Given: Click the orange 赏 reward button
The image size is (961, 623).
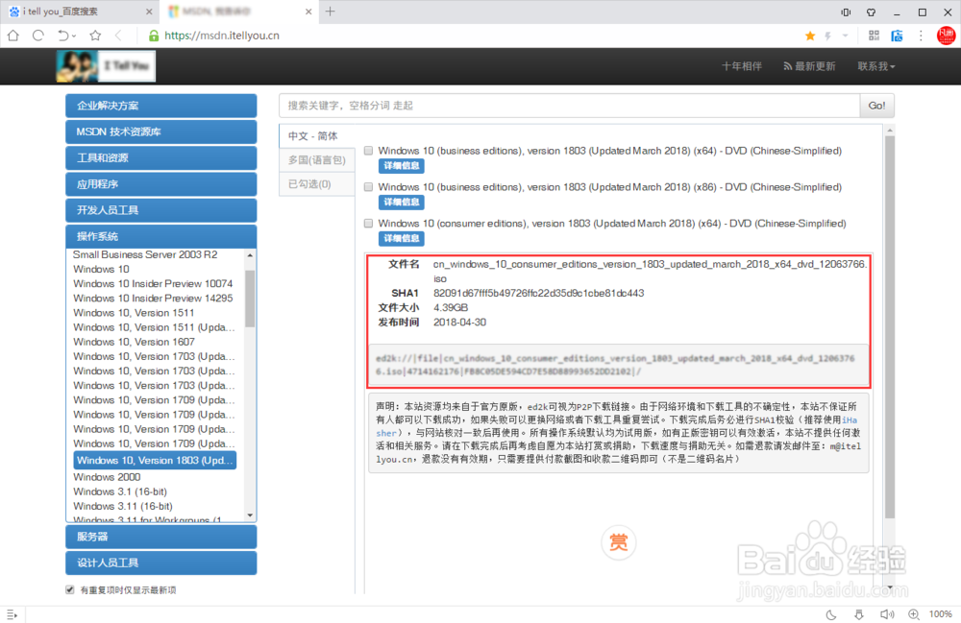Looking at the screenshot, I should [x=618, y=542].
